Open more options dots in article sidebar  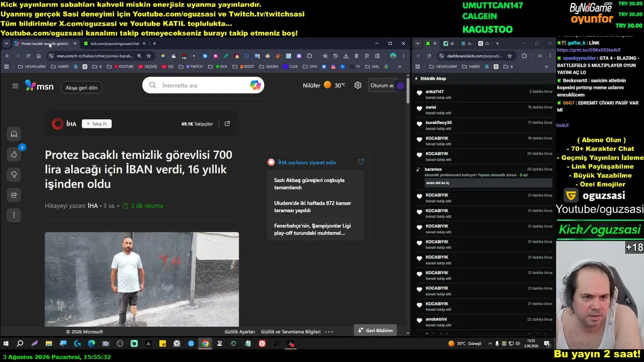click(14, 215)
